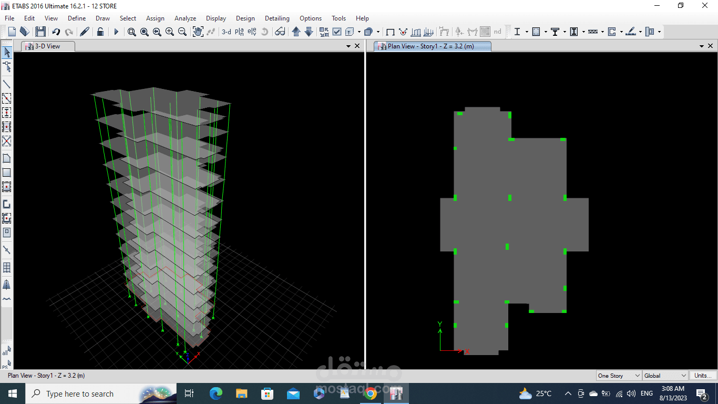Open Plan View window list dropdown arrow
This screenshot has width=718, height=404.
(x=702, y=46)
